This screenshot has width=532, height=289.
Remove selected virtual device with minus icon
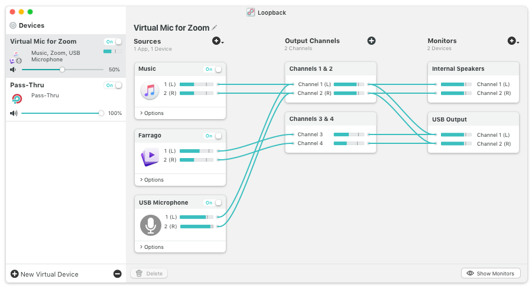click(117, 274)
